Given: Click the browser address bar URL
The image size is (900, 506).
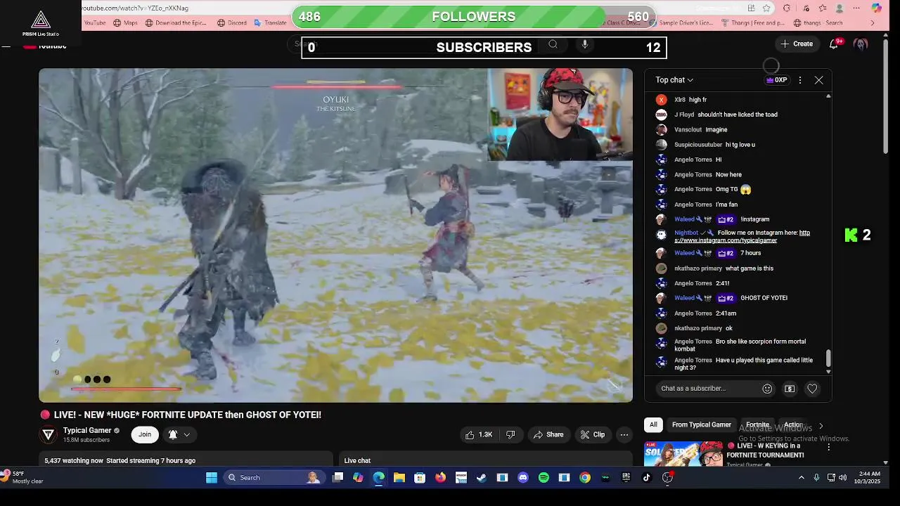Looking at the screenshot, I should pyautogui.click(x=135, y=8).
